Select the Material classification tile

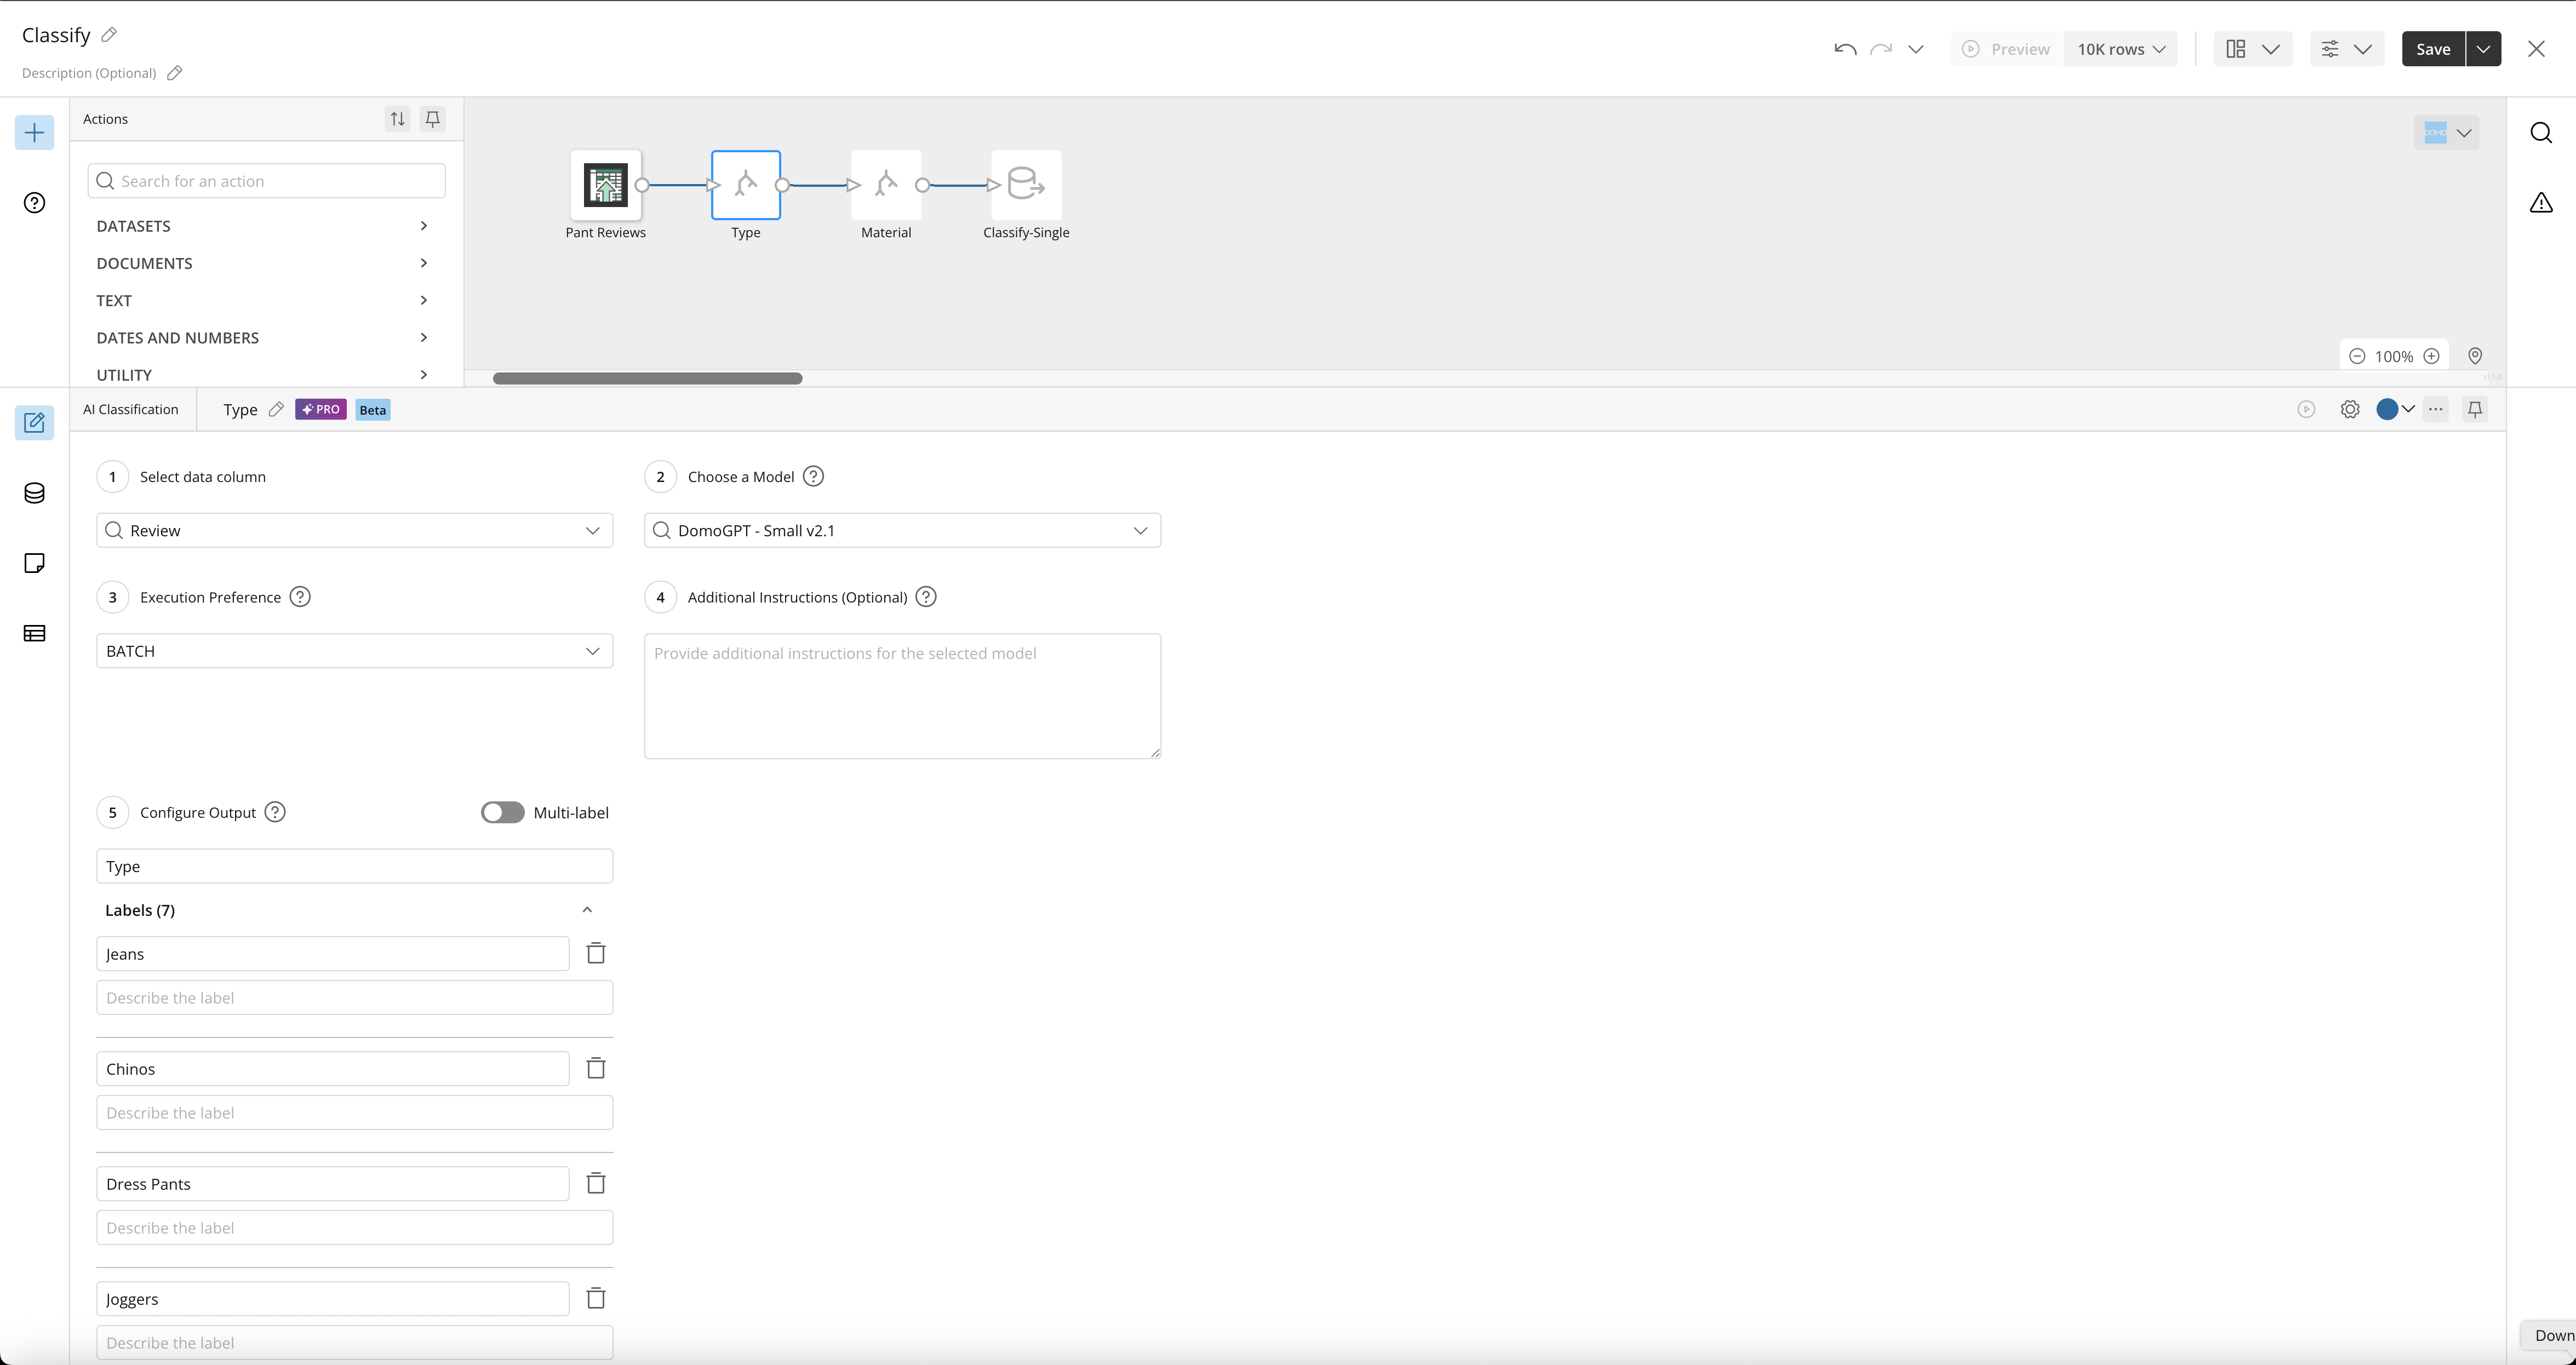point(886,185)
